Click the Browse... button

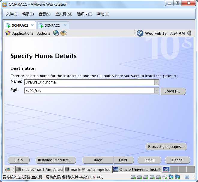(x=173, y=91)
